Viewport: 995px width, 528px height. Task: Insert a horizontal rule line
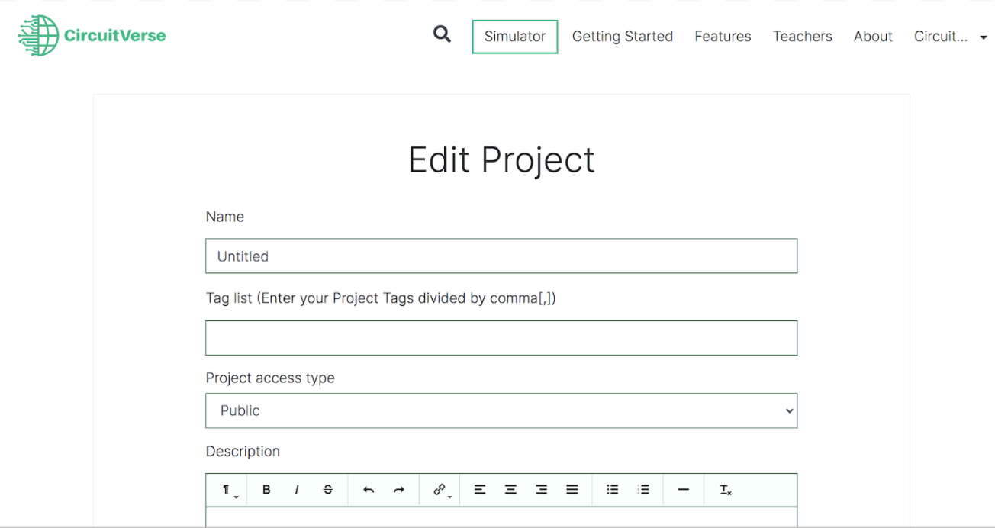684,490
